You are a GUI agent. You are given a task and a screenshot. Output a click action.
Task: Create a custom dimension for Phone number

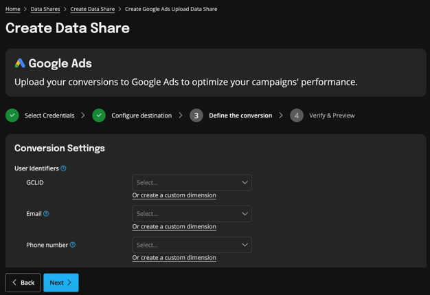pyautogui.click(x=174, y=258)
